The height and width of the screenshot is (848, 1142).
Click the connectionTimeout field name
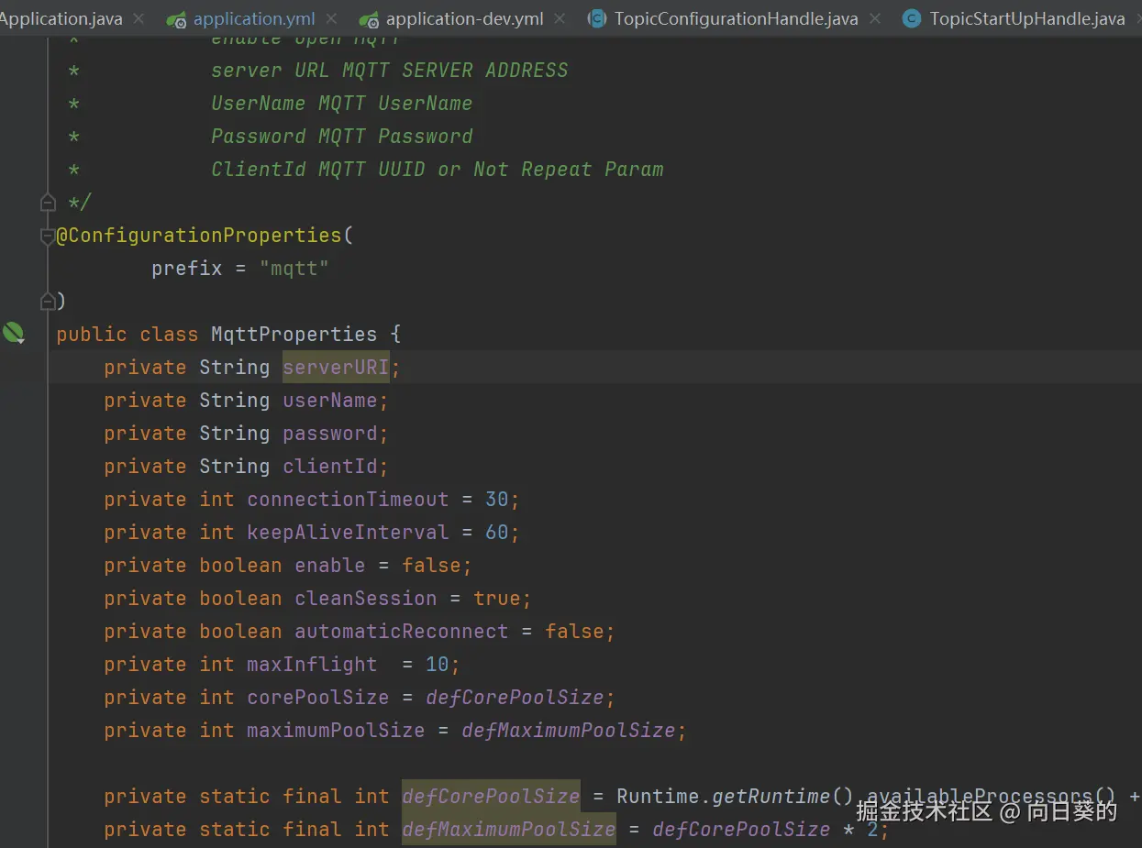pyautogui.click(x=348, y=500)
